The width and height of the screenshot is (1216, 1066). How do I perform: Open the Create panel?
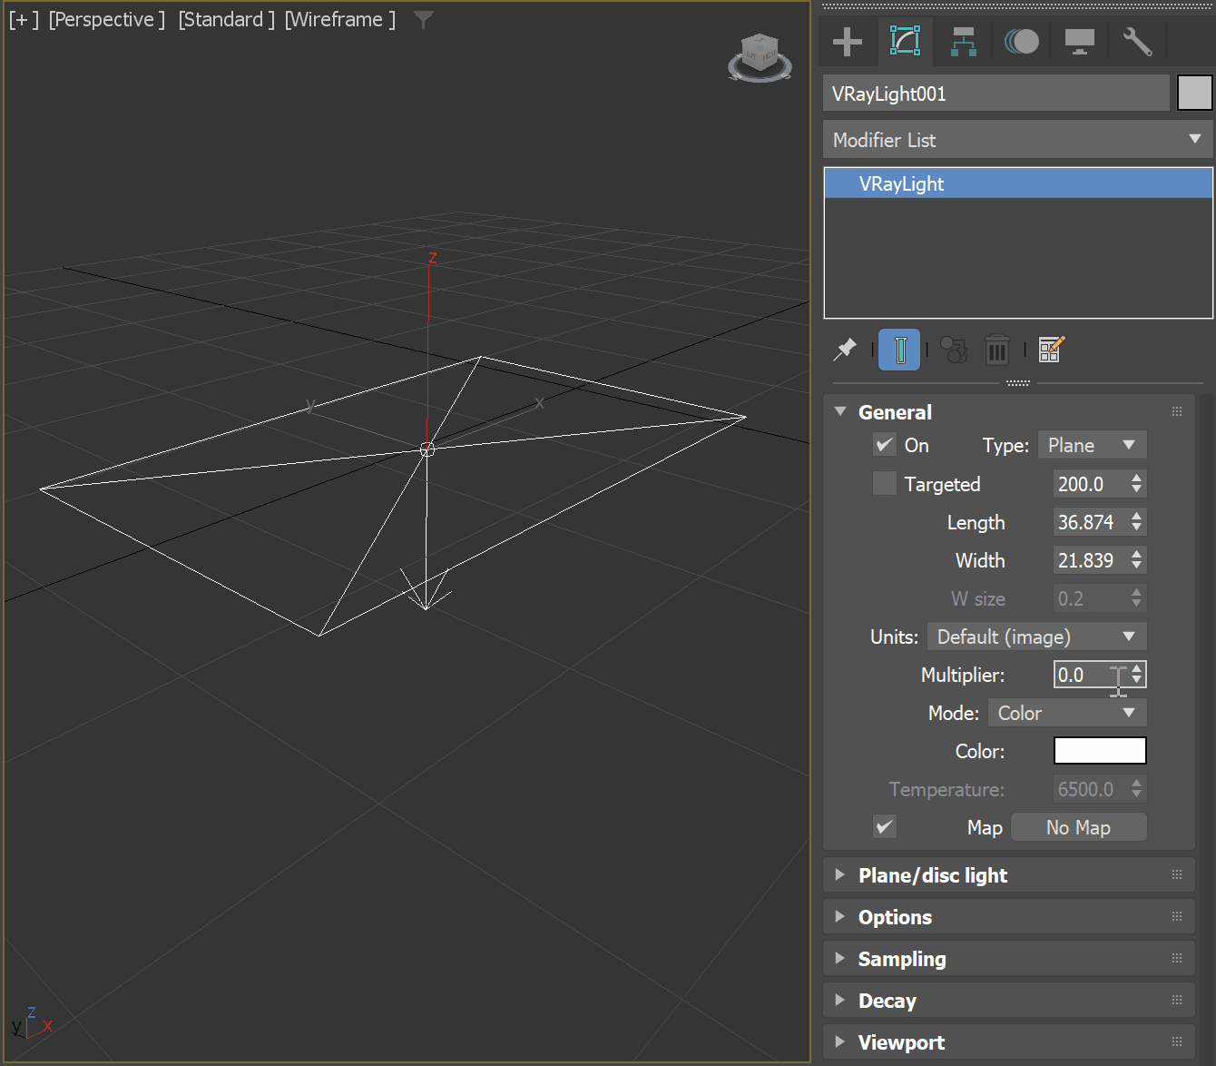pos(847,41)
